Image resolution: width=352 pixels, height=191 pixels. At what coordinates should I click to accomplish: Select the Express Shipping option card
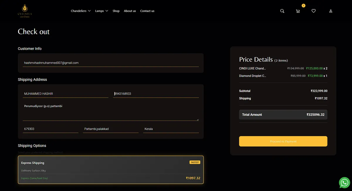(x=111, y=170)
